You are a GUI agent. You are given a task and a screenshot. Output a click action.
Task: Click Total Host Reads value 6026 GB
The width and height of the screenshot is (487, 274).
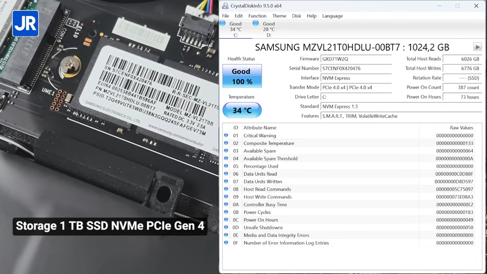tap(462, 59)
